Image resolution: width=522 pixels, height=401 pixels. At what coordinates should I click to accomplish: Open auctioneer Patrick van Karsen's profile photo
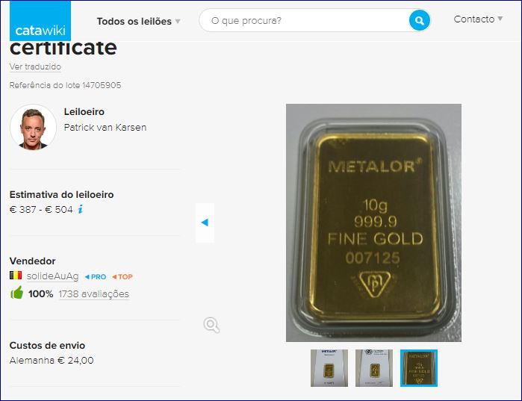(33, 128)
